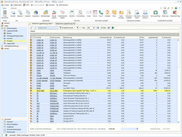This screenshot has height=137, width=182.
Task: Click the Kopieren icon in Bearbeiten group
Action: [x=28, y=13]
